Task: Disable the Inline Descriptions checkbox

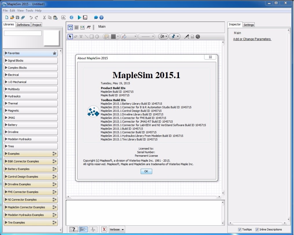Action: (257, 229)
